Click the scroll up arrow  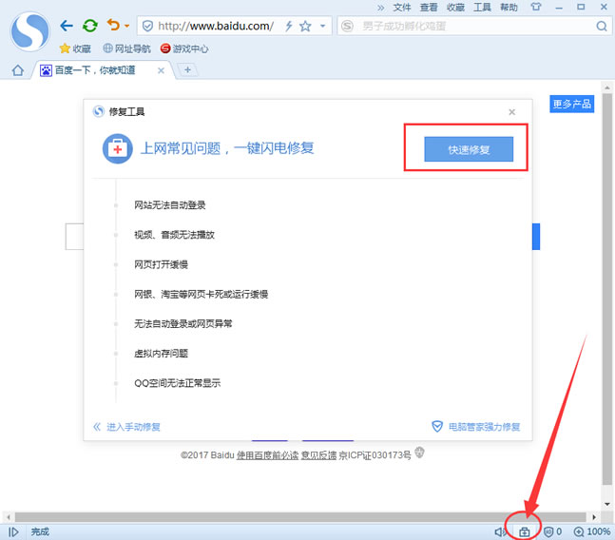(606, 87)
